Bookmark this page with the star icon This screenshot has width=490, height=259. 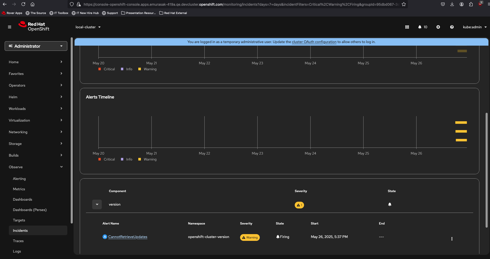coord(404,4)
